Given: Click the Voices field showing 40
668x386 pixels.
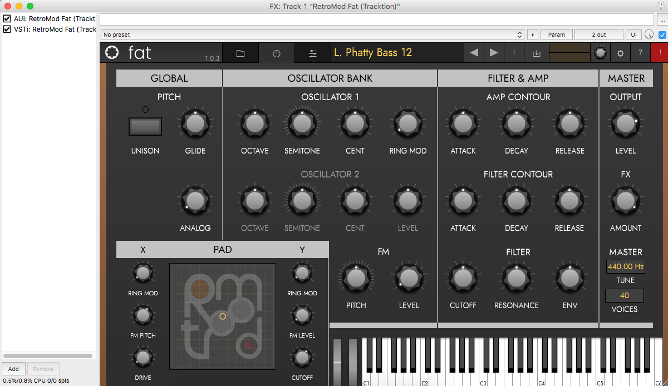Looking at the screenshot, I should 625,295.
